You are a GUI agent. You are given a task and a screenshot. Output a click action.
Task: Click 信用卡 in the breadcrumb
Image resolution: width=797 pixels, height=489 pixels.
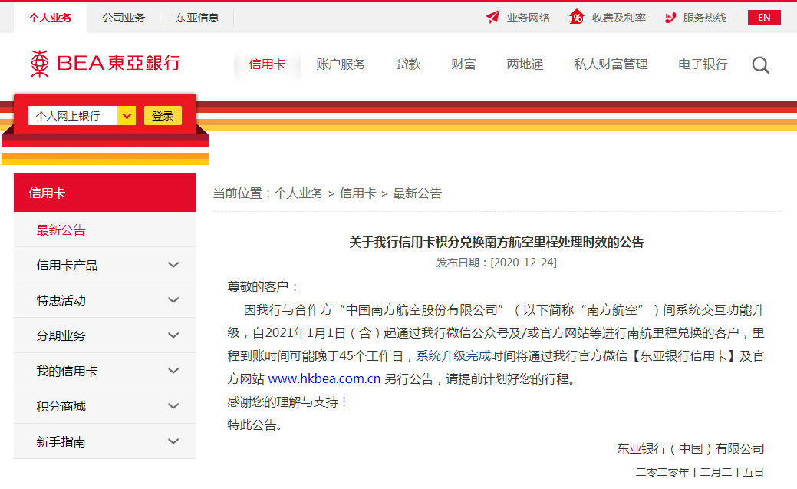(x=357, y=193)
